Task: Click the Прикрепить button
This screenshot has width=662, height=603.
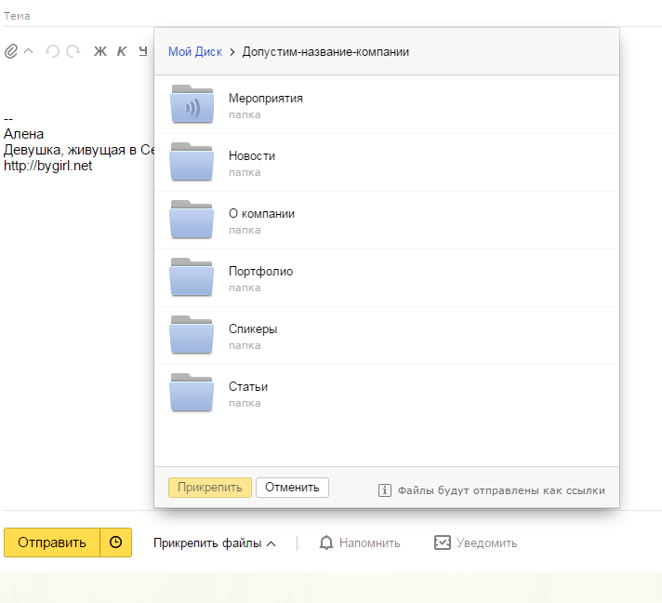Action: (x=210, y=488)
